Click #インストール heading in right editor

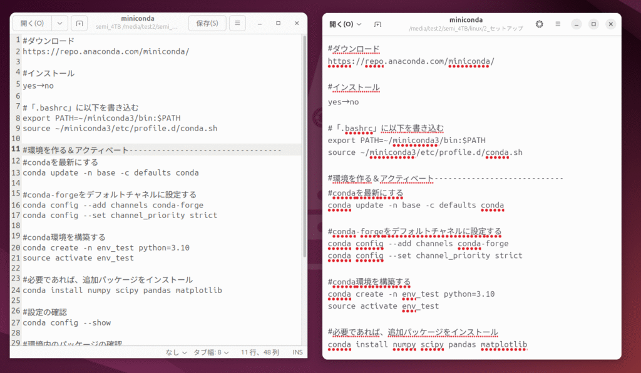(354, 87)
